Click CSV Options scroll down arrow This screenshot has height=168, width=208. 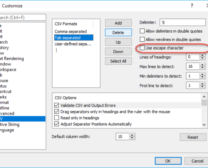point(204,124)
